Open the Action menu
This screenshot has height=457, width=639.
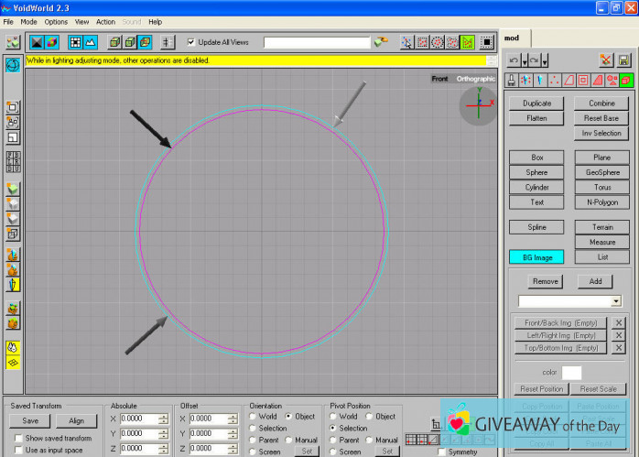pyautogui.click(x=105, y=21)
